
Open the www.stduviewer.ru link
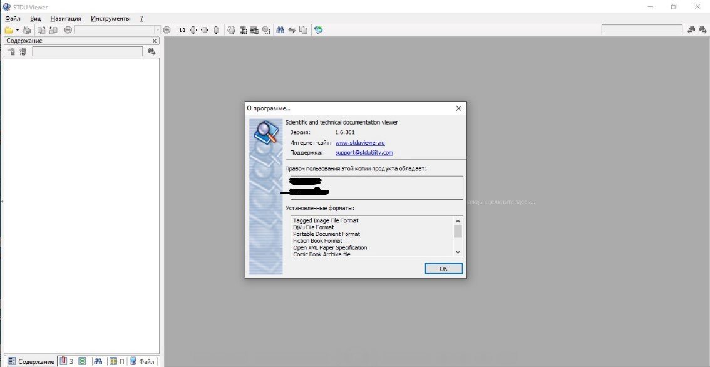tap(359, 143)
